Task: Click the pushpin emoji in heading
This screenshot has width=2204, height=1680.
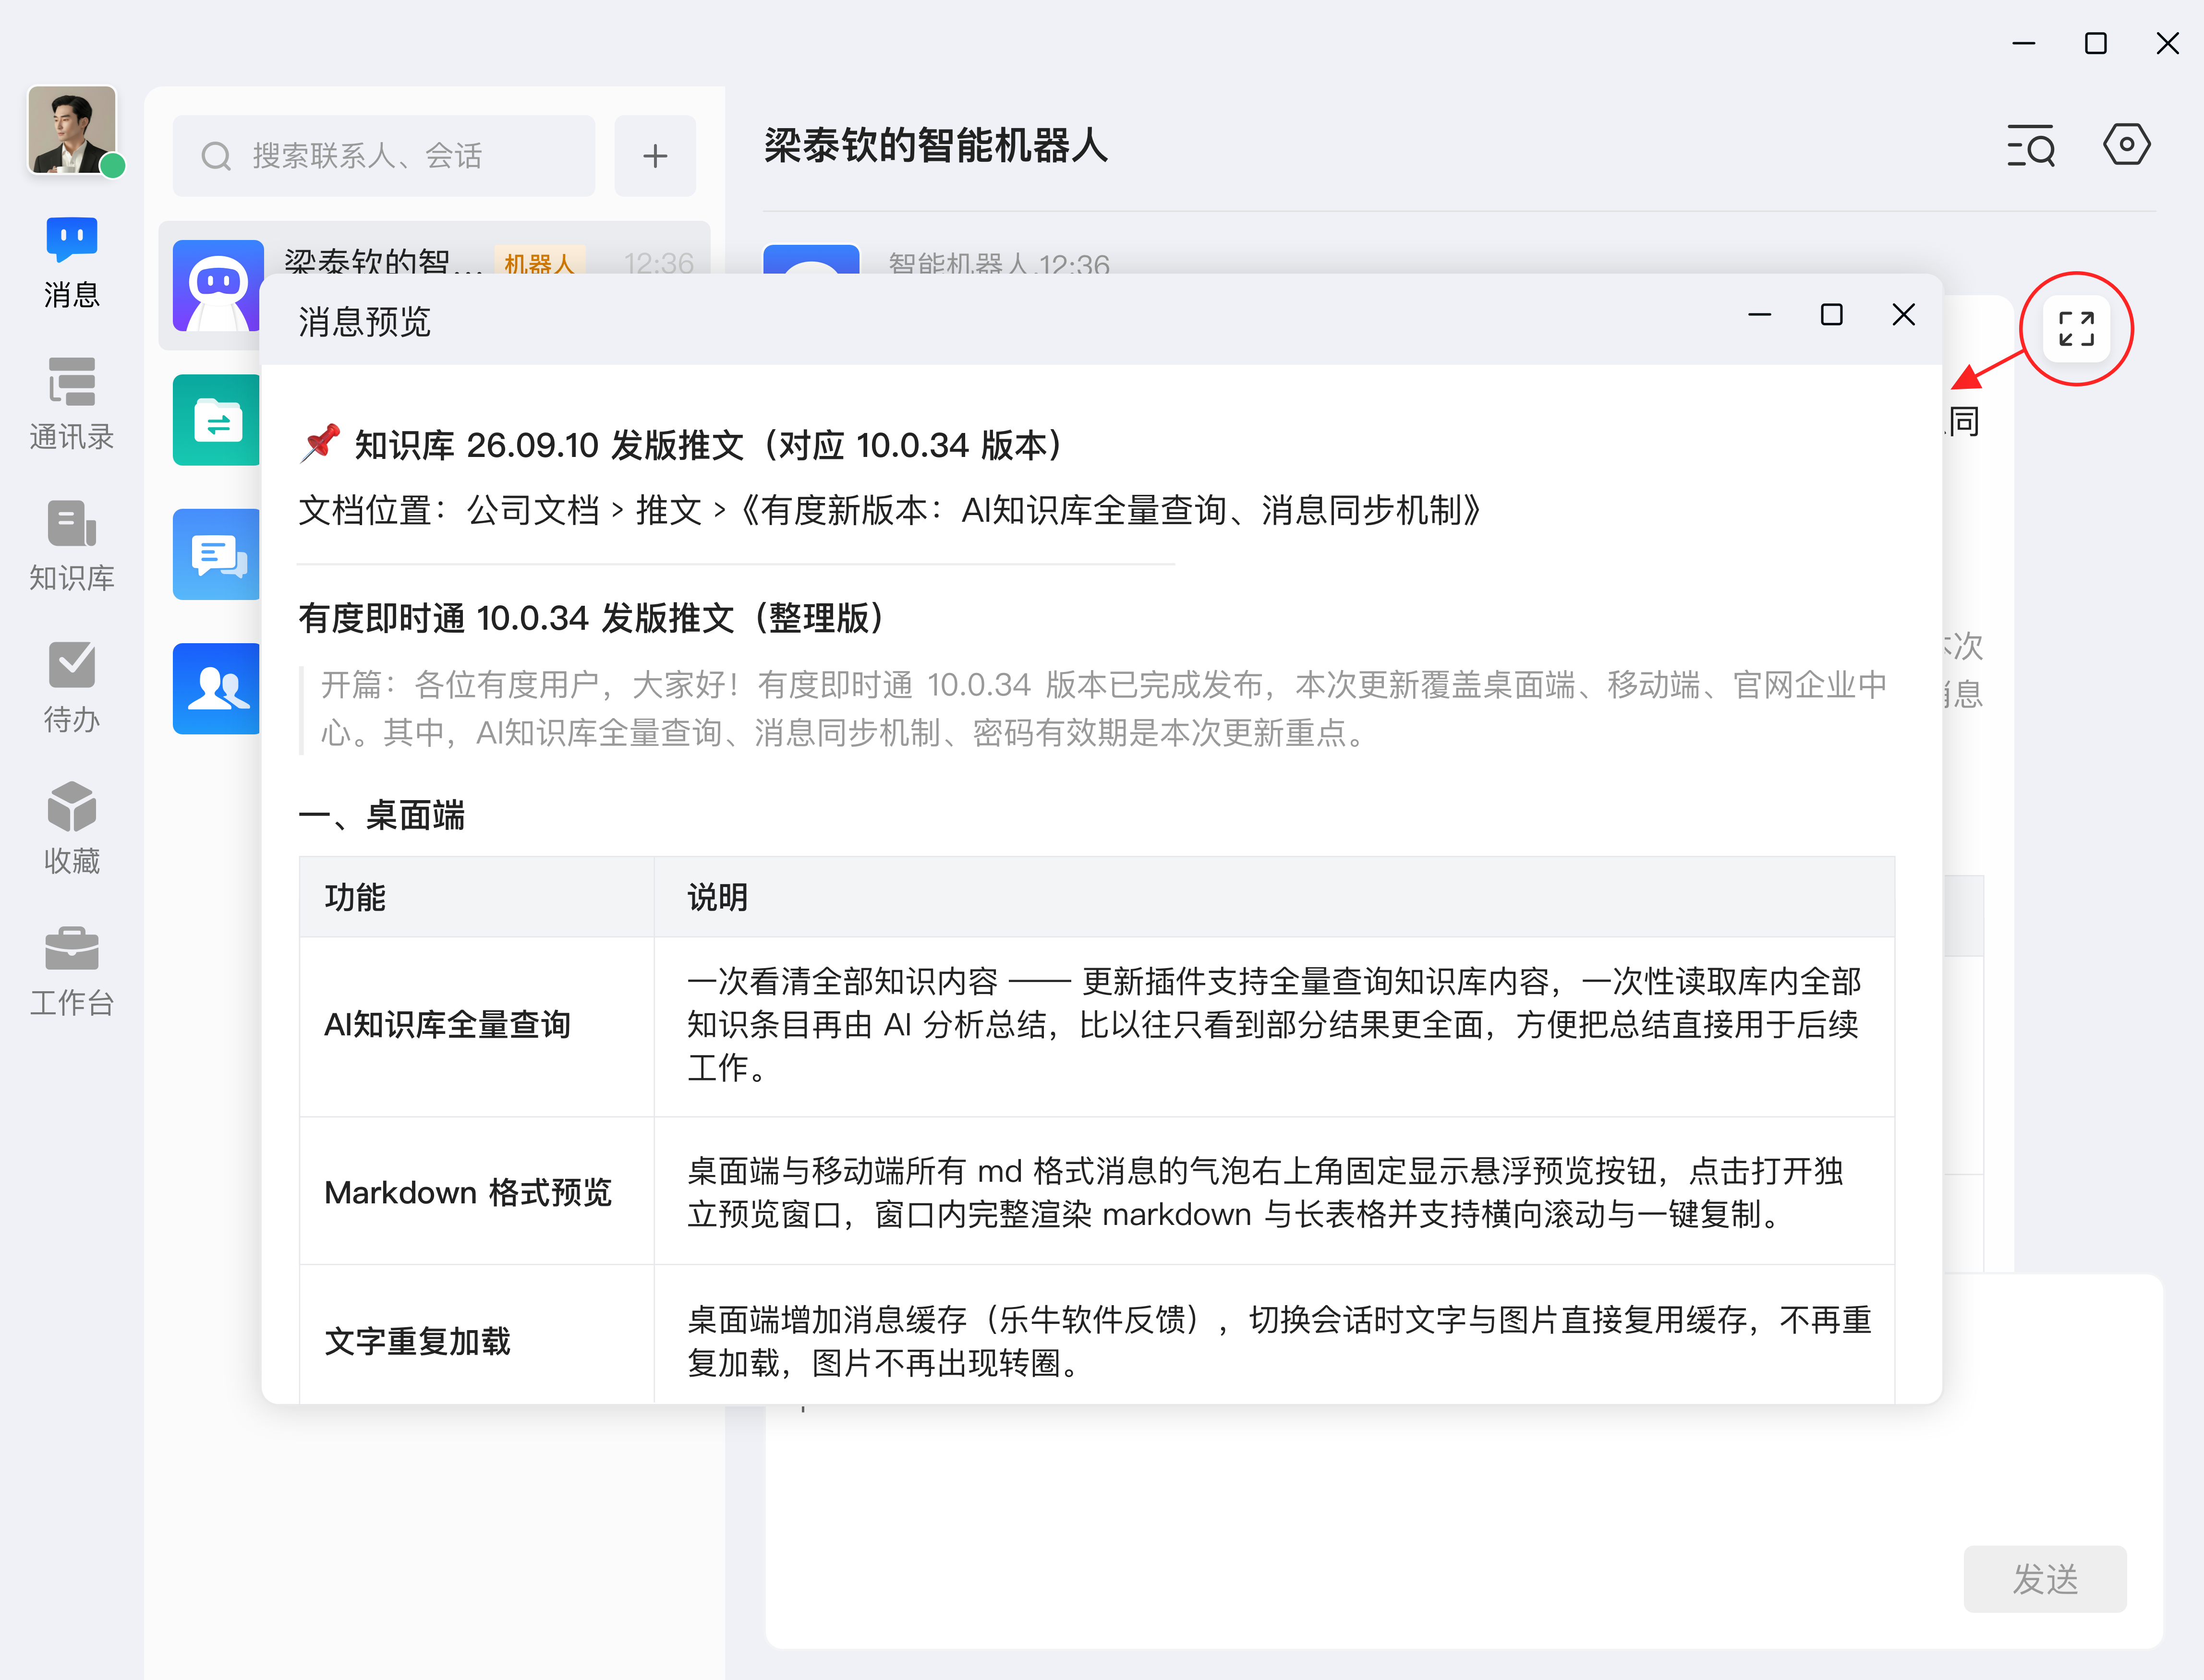Action: [320, 443]
